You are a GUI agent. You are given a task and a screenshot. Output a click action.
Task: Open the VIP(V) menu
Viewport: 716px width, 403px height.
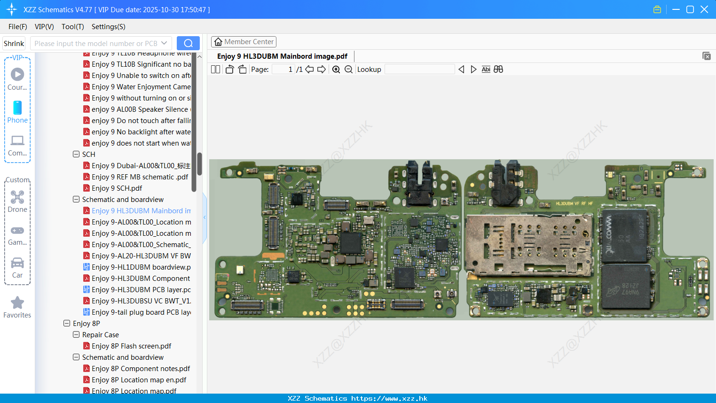point(44,27)
